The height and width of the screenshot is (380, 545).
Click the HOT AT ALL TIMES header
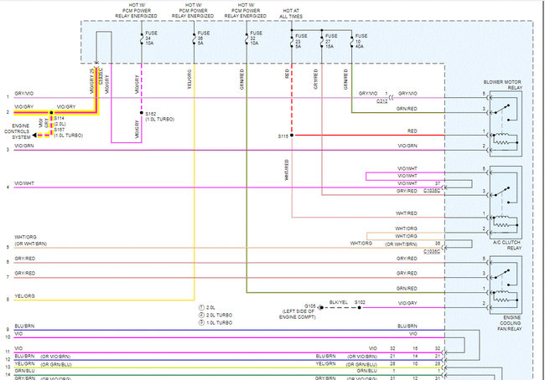coord(291,13)
